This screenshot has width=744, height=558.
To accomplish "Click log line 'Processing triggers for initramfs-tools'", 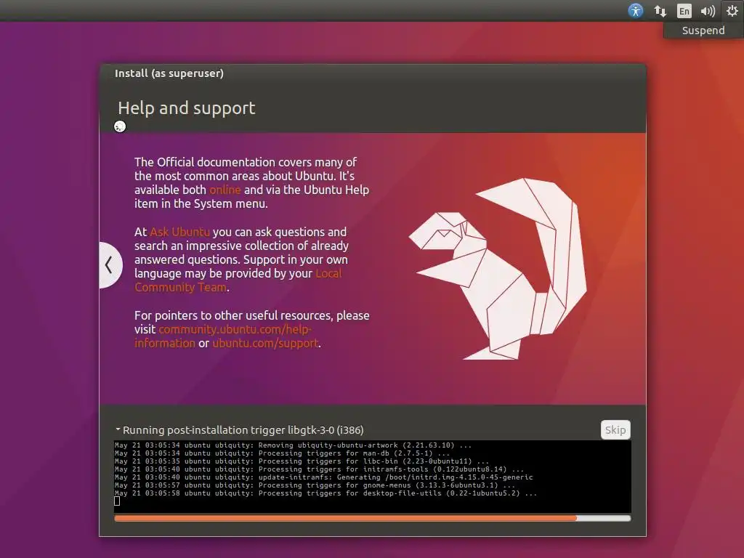I will coord(320,469).
